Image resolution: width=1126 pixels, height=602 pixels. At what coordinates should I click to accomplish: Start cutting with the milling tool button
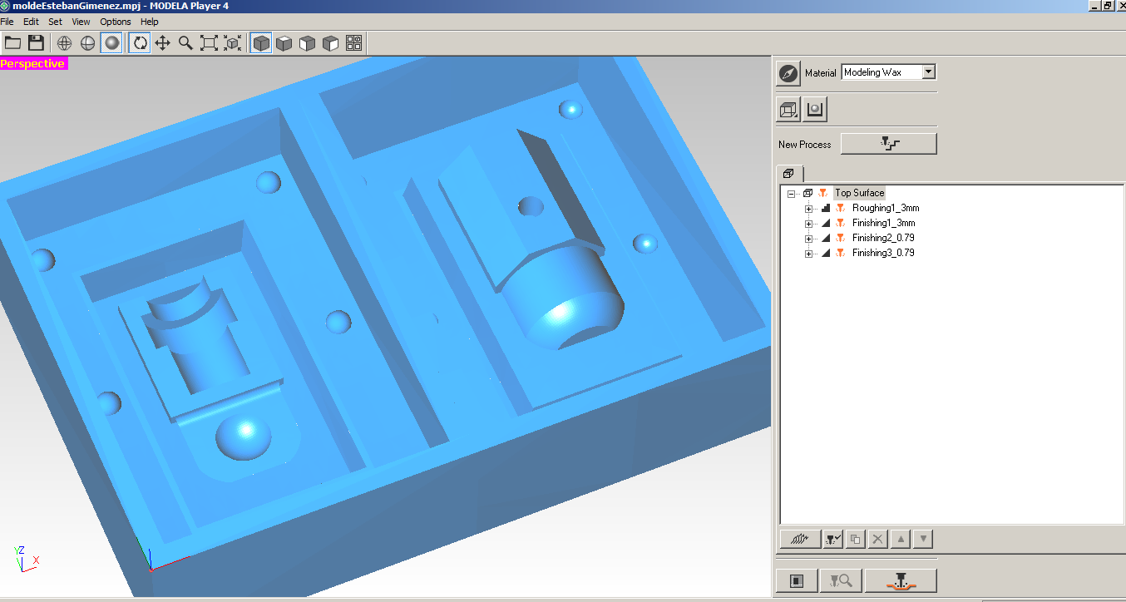(901, 580)
